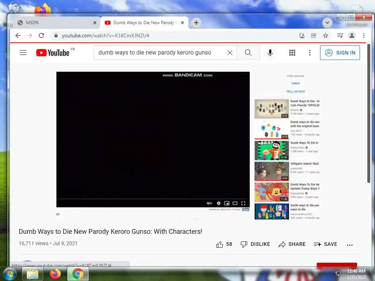This screenshot has width=375, height=281.
Task: Switch to the MSDN tab
Action: coord(55,23)
